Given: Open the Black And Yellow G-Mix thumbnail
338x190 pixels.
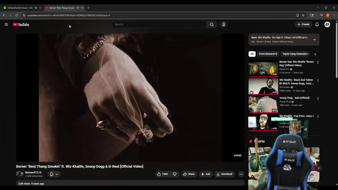Looking at the screenshot, I should point(263,87).
